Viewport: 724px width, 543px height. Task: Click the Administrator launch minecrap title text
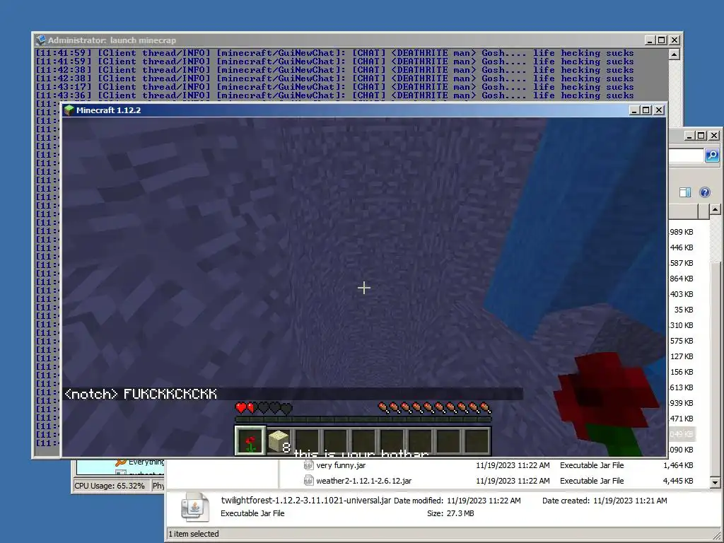pos(112,40)
